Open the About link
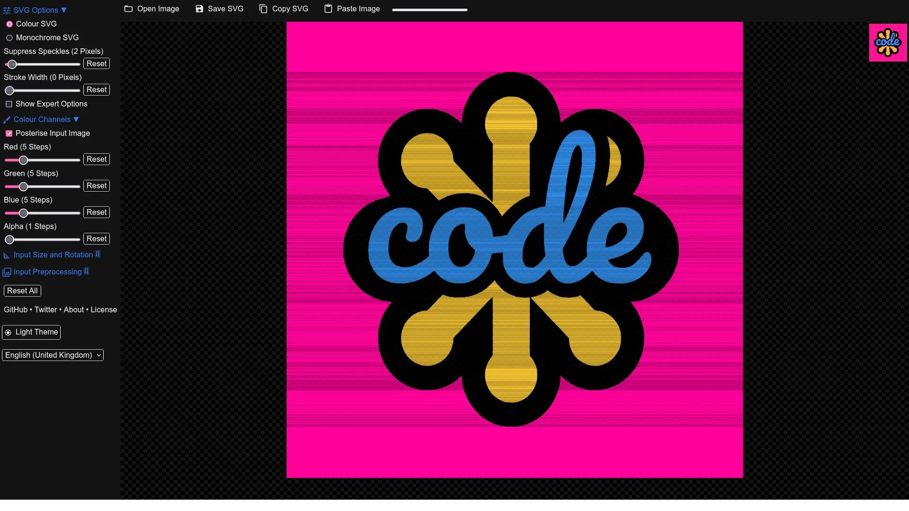The image size is (909, 511). (x=74, y=310)
